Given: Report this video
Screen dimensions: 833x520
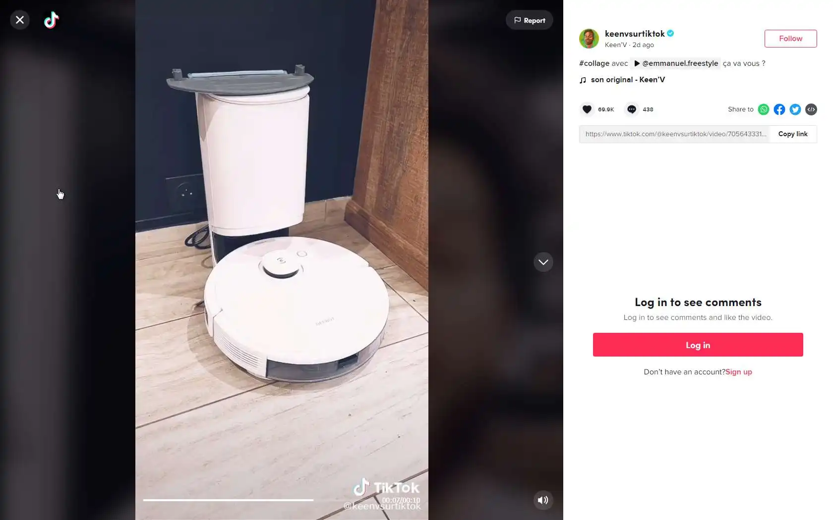Looking at the screenshot, I should (x=530, y=20).
